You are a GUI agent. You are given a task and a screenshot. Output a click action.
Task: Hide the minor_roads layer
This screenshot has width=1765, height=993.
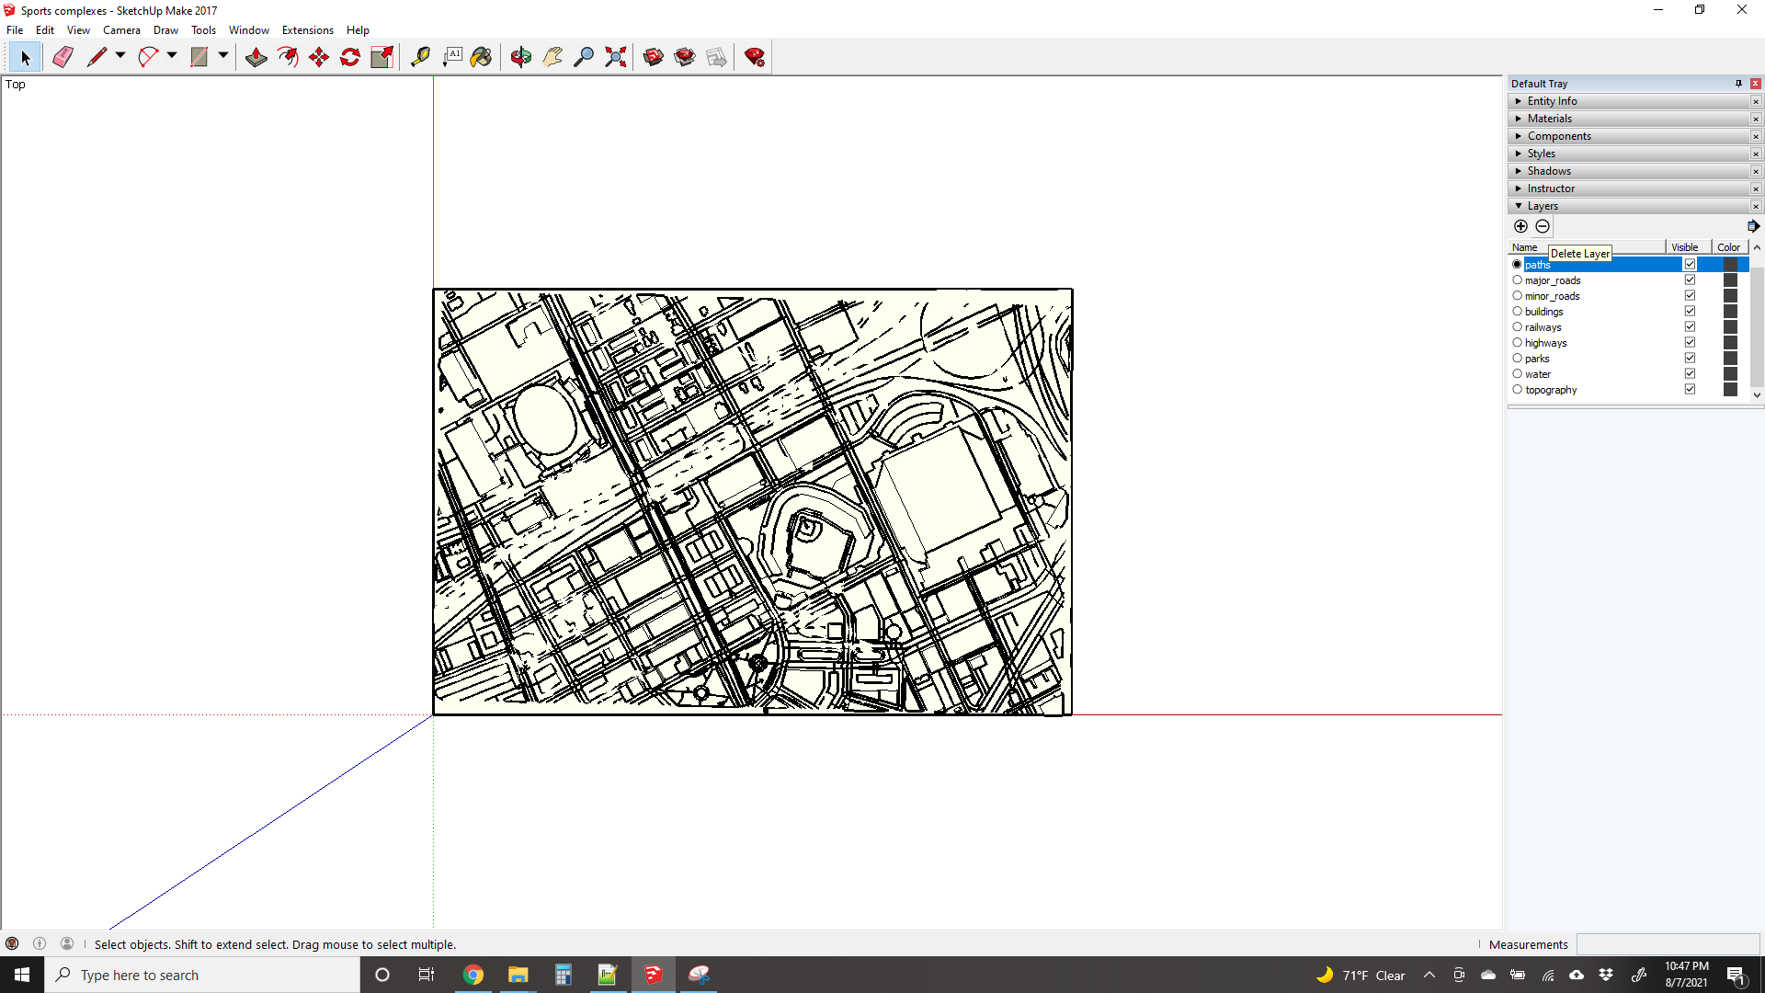tap(1690, 296)
